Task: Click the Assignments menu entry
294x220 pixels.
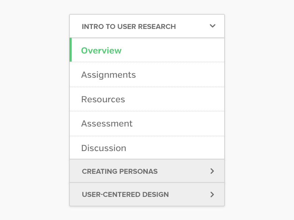Action: (108, 74)
